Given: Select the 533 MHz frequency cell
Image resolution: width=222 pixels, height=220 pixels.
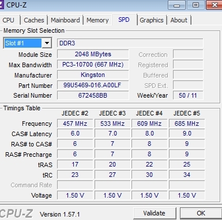Looking at the screenshot, I should pos(112,123).
